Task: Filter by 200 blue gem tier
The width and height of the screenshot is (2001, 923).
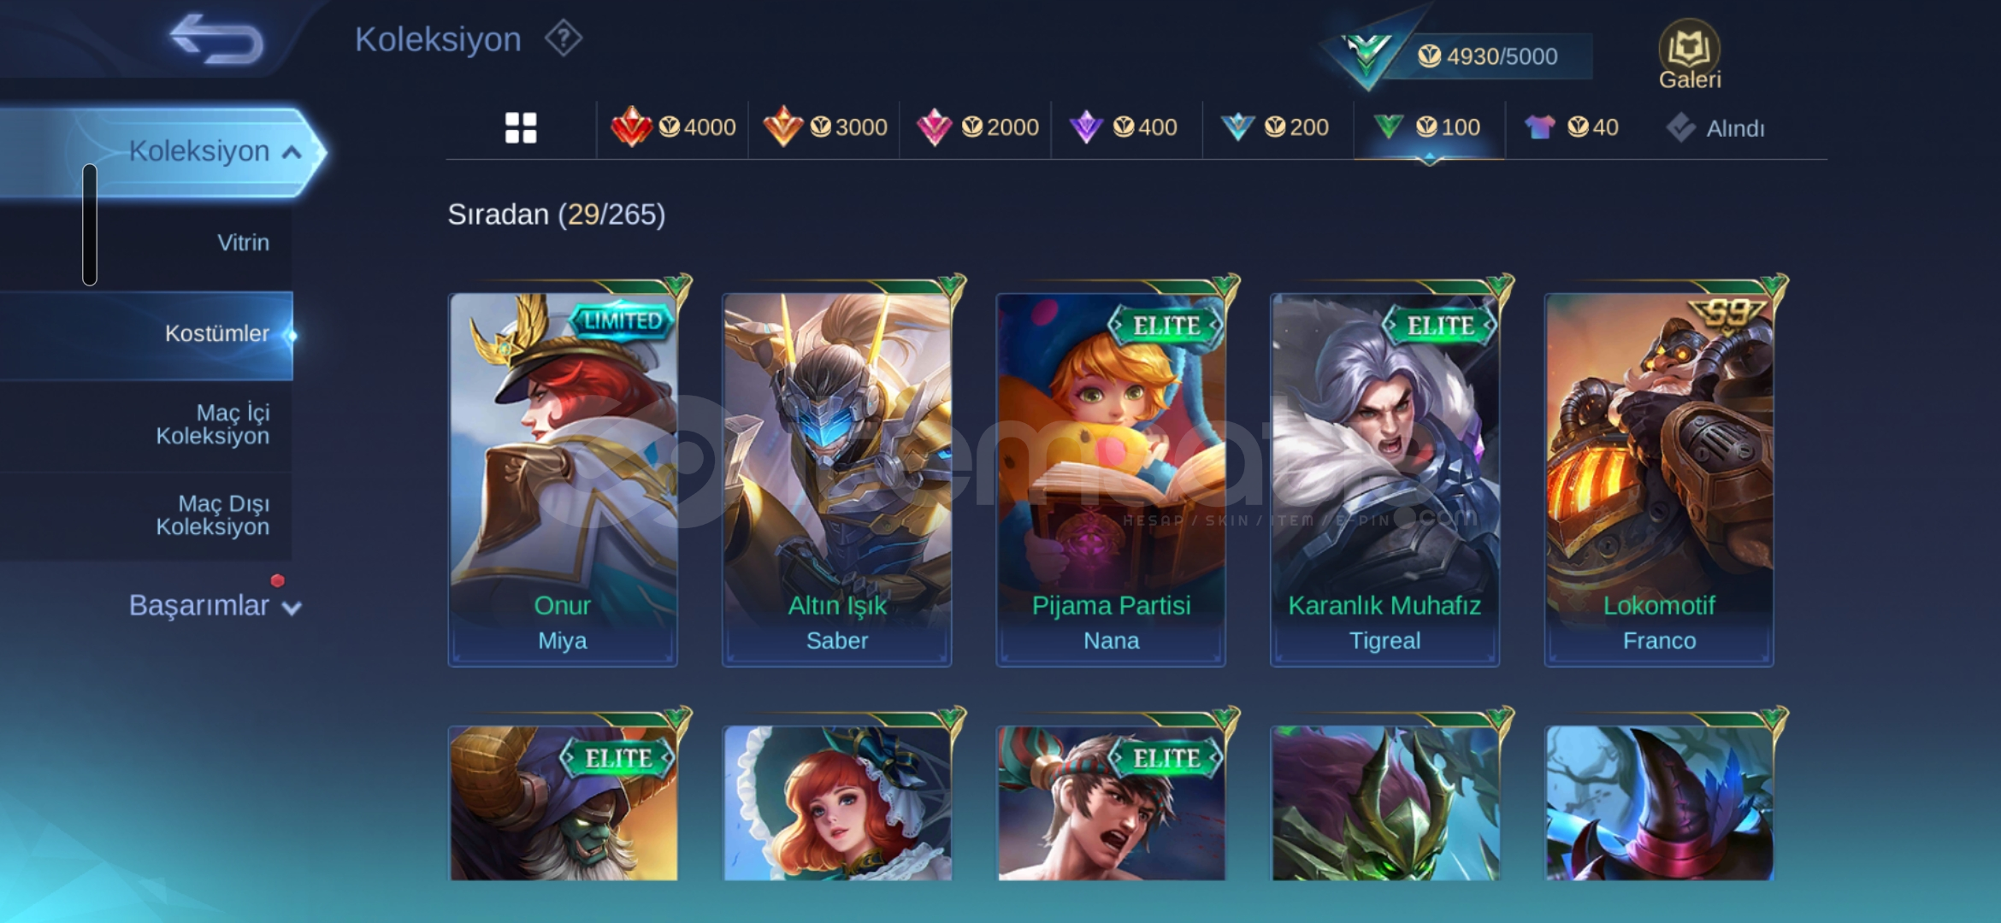Action: [x=1274, y=127]
